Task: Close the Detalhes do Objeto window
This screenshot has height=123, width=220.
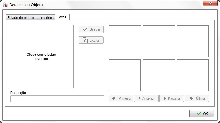Action: coord(210,3)
